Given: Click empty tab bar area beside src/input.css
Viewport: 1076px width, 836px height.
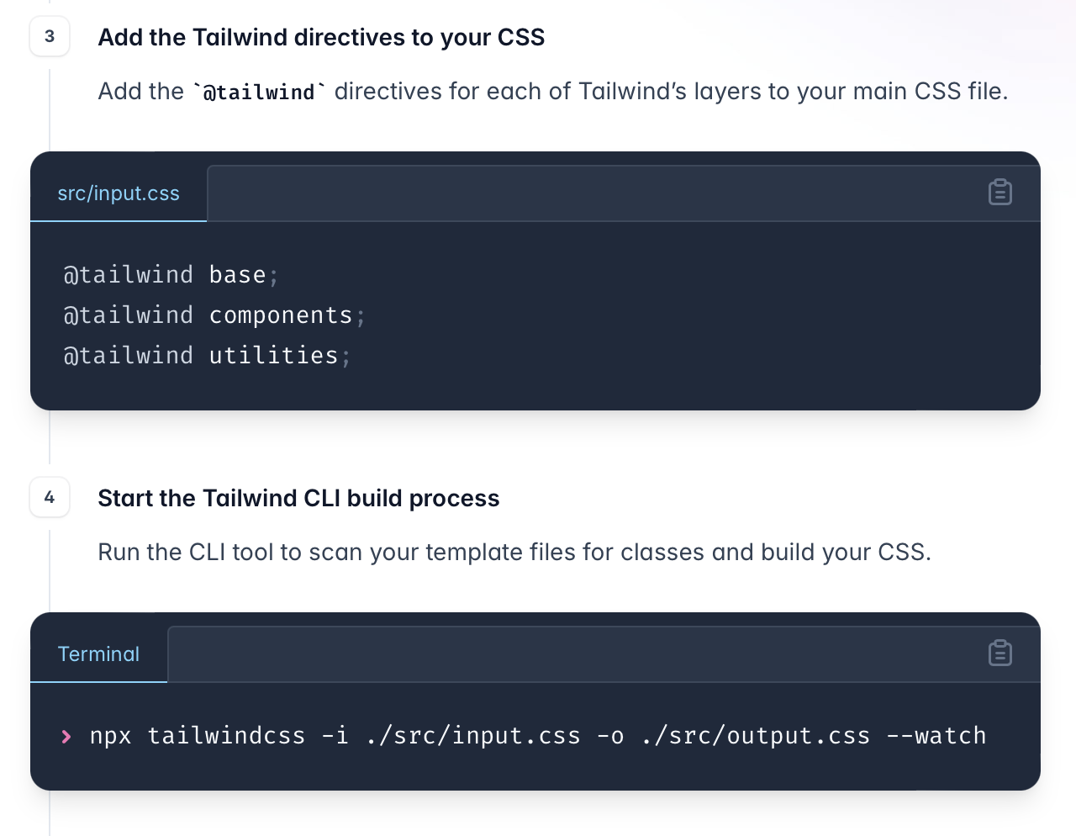Looking at the screenshot, I should coord(588,193).
